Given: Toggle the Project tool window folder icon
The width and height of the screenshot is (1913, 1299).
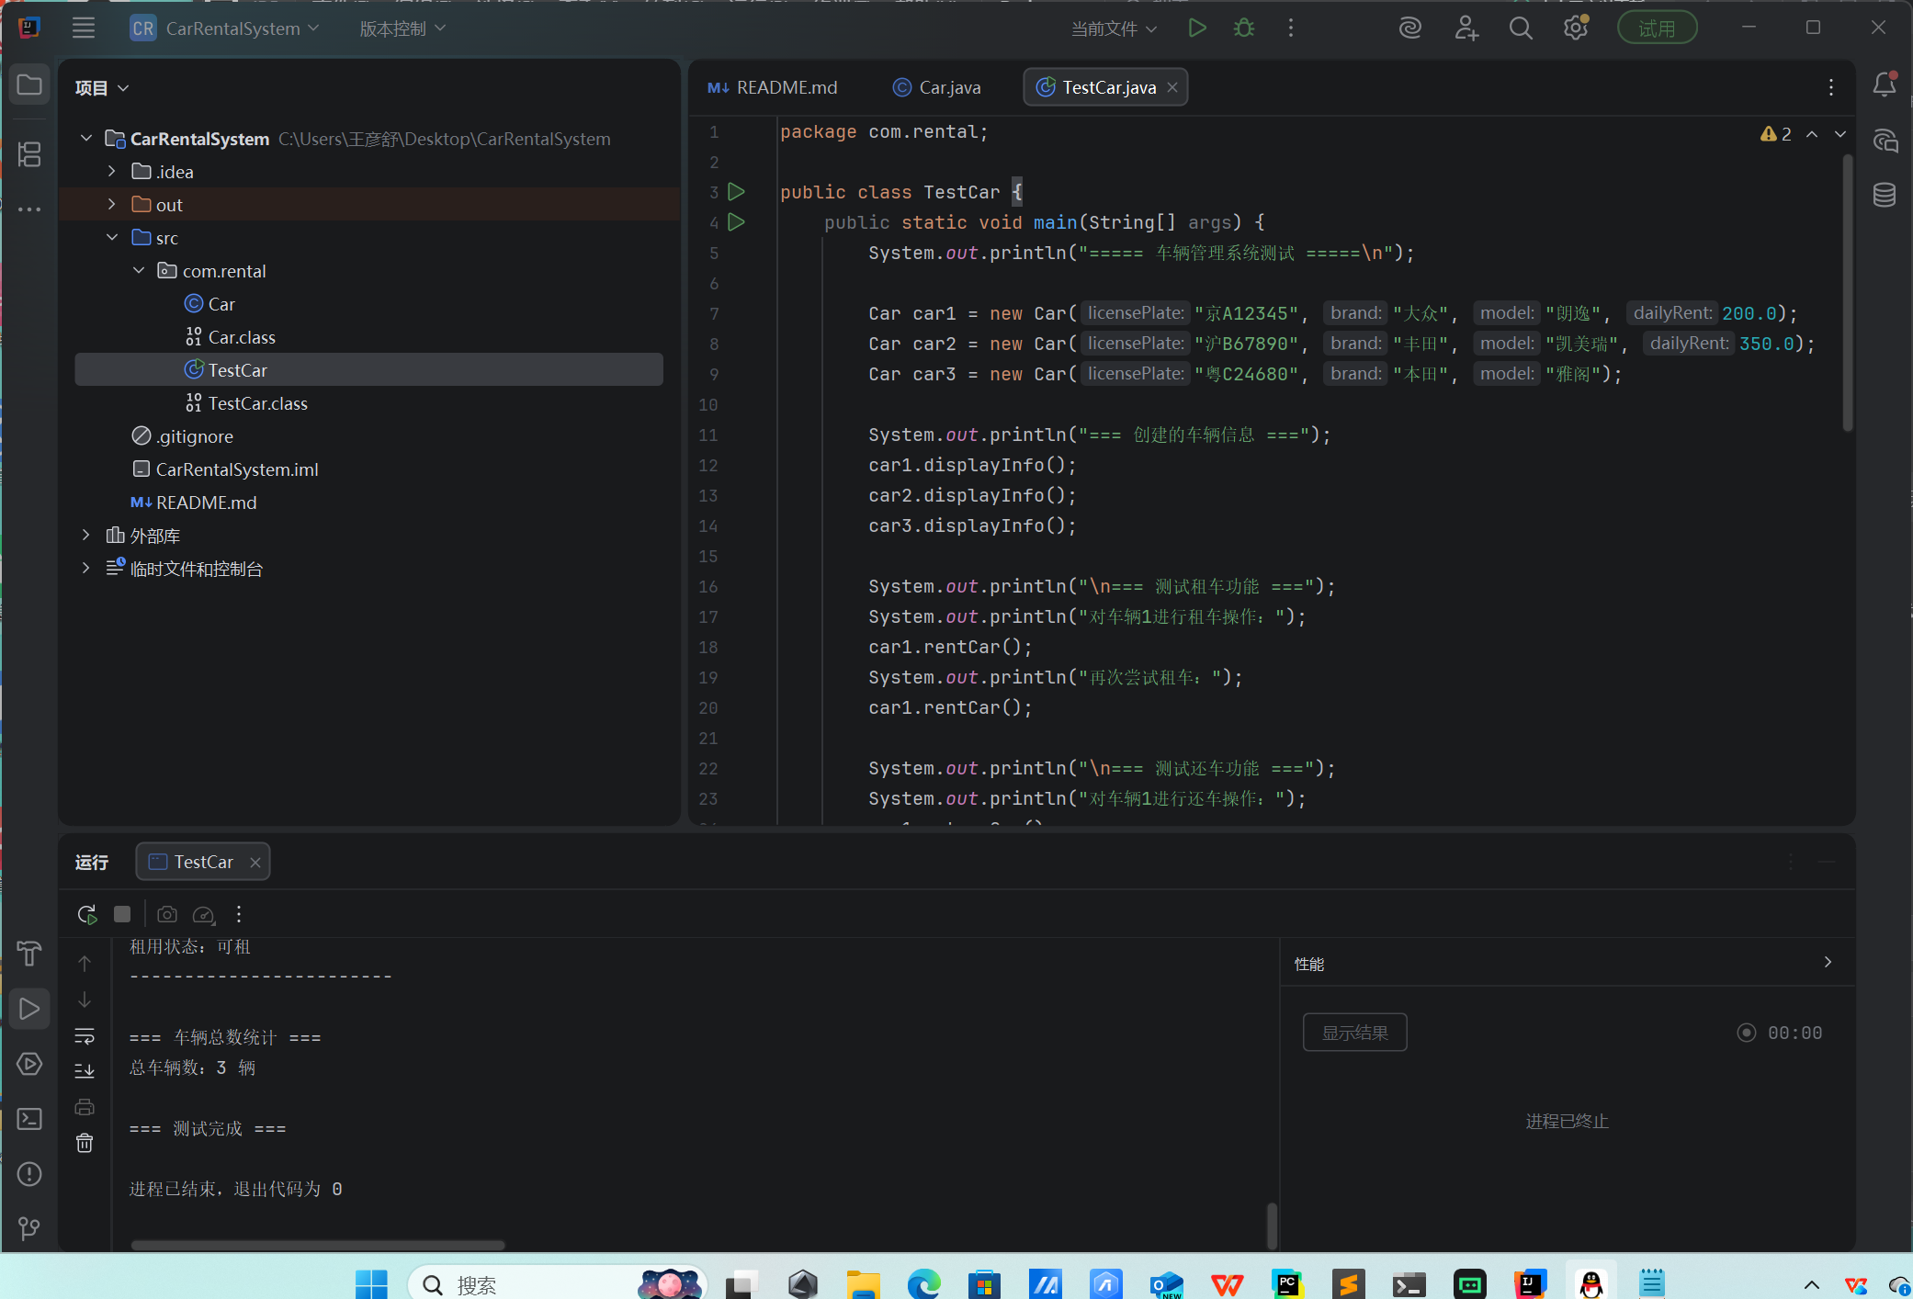Looking at the screenshot, I should point(29,85).
